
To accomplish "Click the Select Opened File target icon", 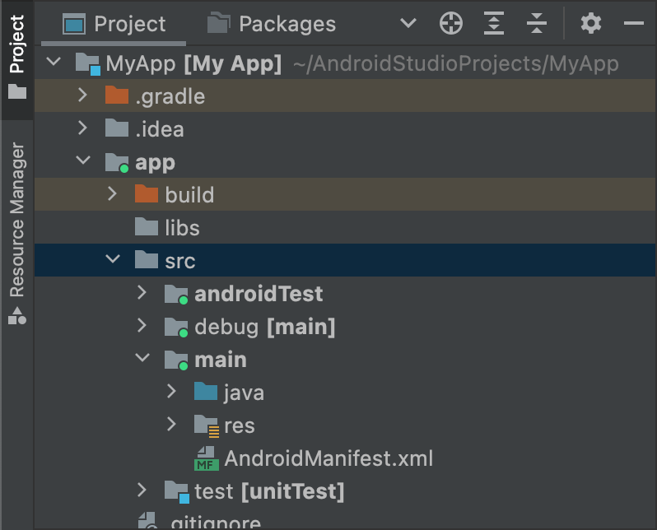I will coord(451,24).
